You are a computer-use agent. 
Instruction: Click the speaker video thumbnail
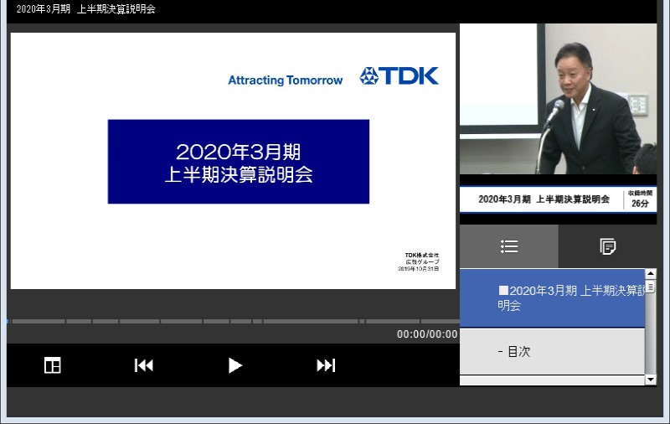pyautogui.click(x=558, y=99)
